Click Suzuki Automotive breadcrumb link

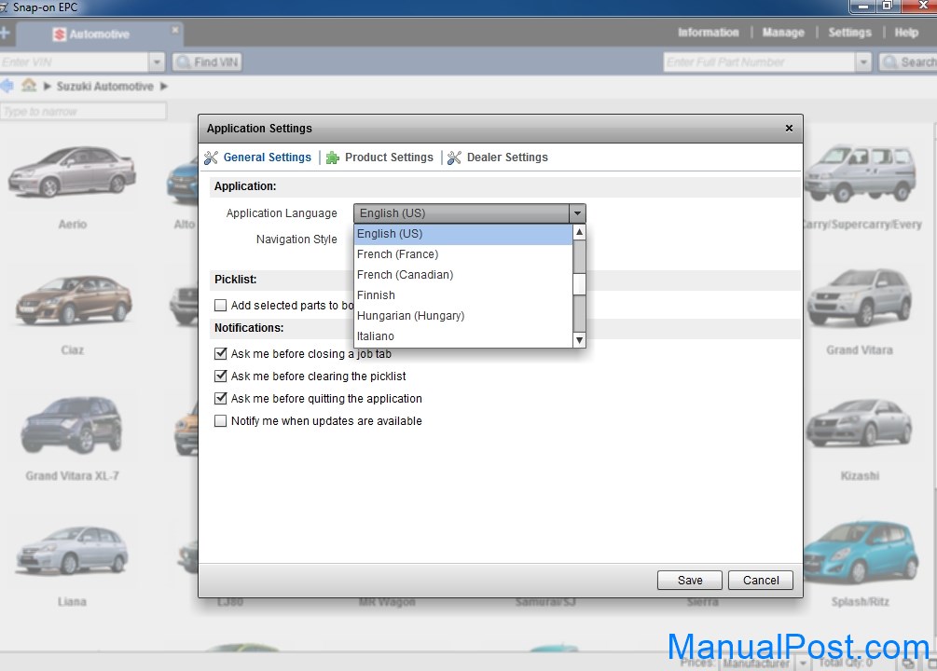click(104, 87)
